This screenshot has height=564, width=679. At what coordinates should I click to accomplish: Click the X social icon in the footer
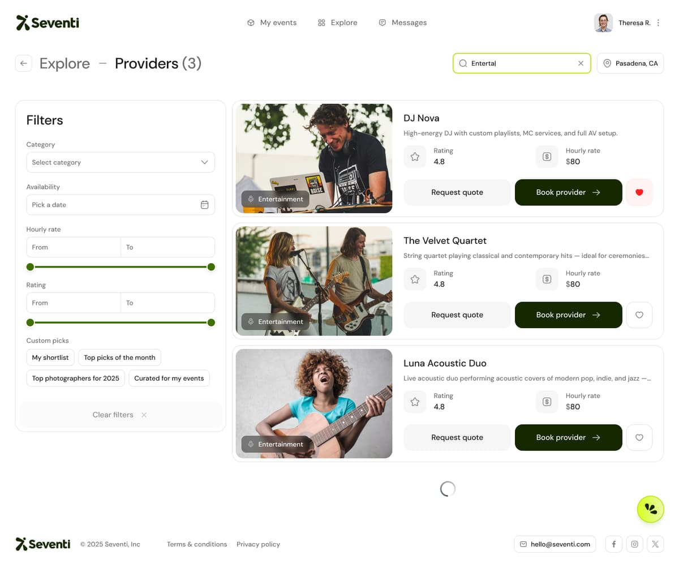(655, 544)
